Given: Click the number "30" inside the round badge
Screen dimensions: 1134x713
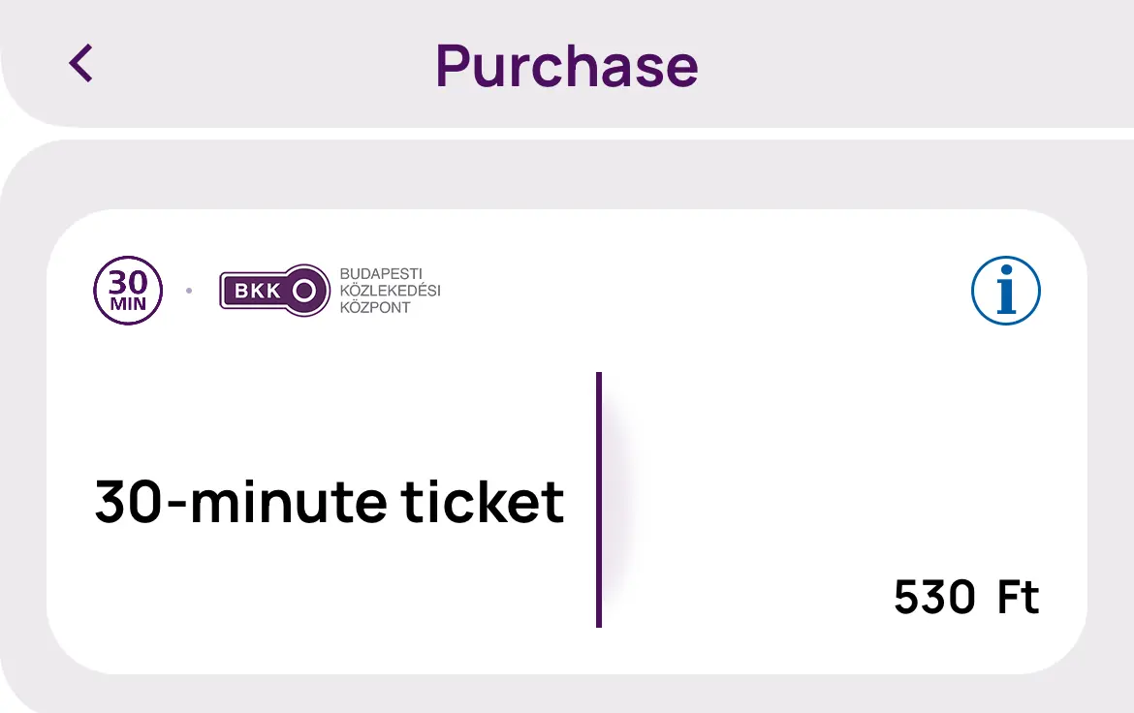Looking at the screenshot, I should point(128,282).
